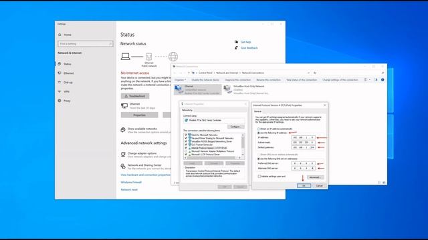The height and width of the screenshot is (240, 428).
Task: Expand the address bar history dropdown
Action: [309, 73]
